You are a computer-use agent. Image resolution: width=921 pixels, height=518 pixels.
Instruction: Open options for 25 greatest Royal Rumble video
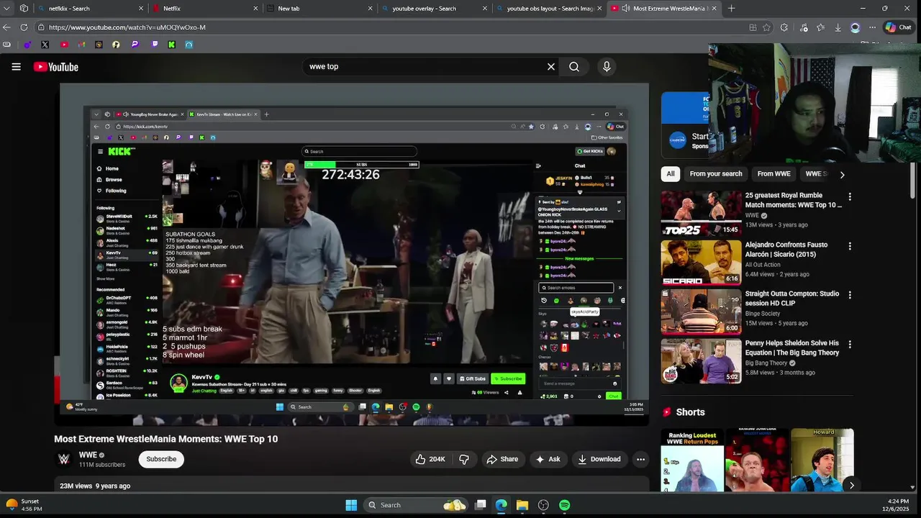pos(850,196)
